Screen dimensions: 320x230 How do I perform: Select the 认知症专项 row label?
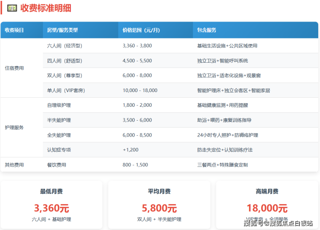(59, 150)
